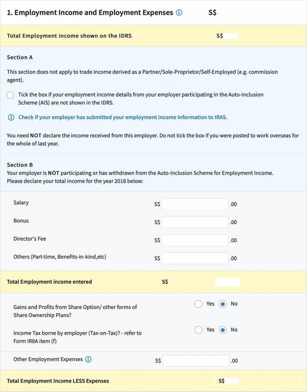Choose No for Income Tax borne by employer

point(223,330)
